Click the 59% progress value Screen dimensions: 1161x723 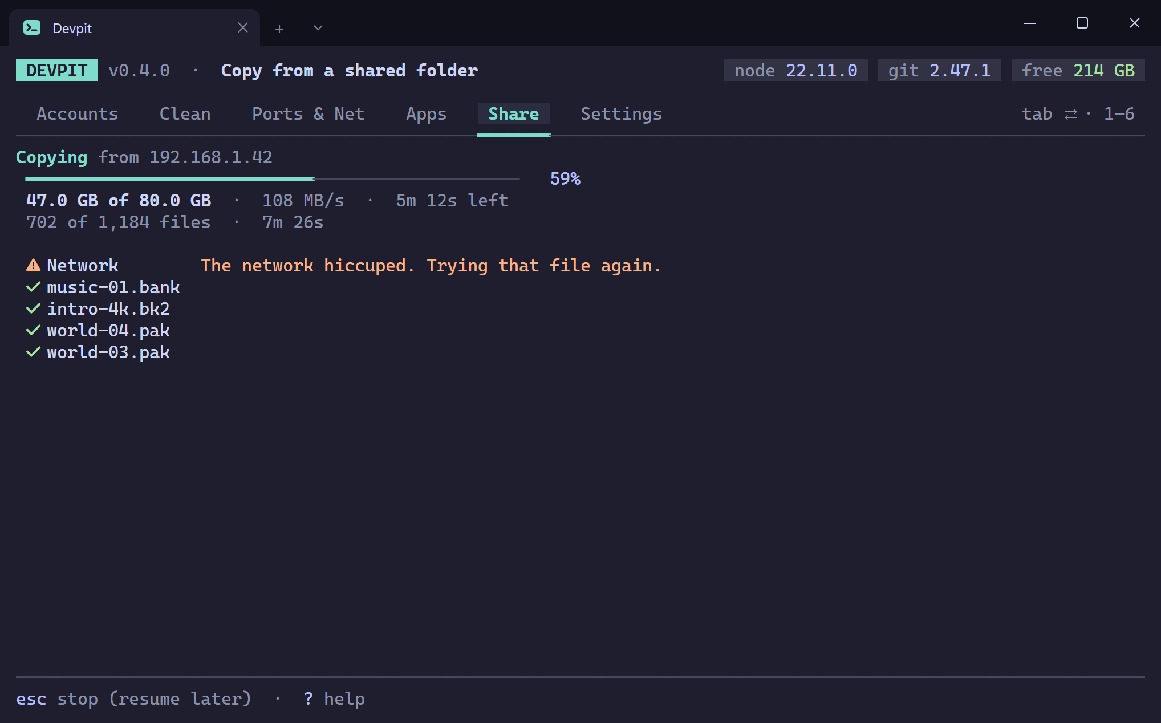click(x=565, y=178)
